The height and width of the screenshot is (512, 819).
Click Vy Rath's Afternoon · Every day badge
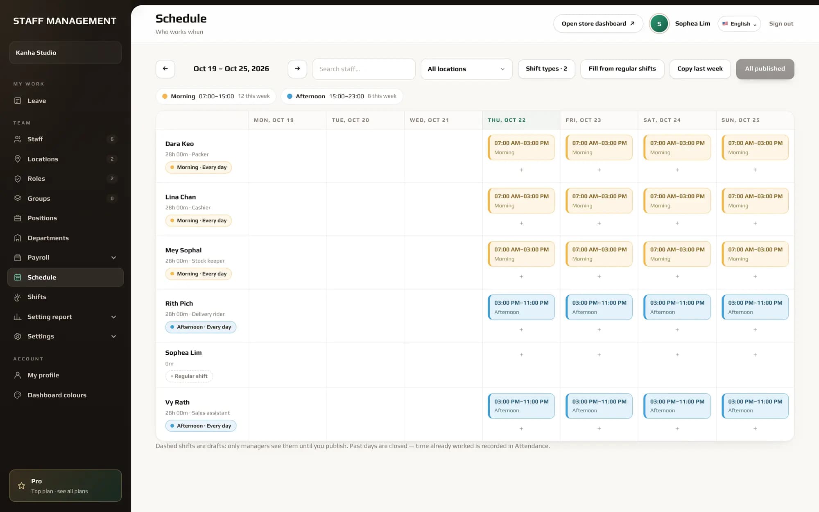click(x=201, y=426)
